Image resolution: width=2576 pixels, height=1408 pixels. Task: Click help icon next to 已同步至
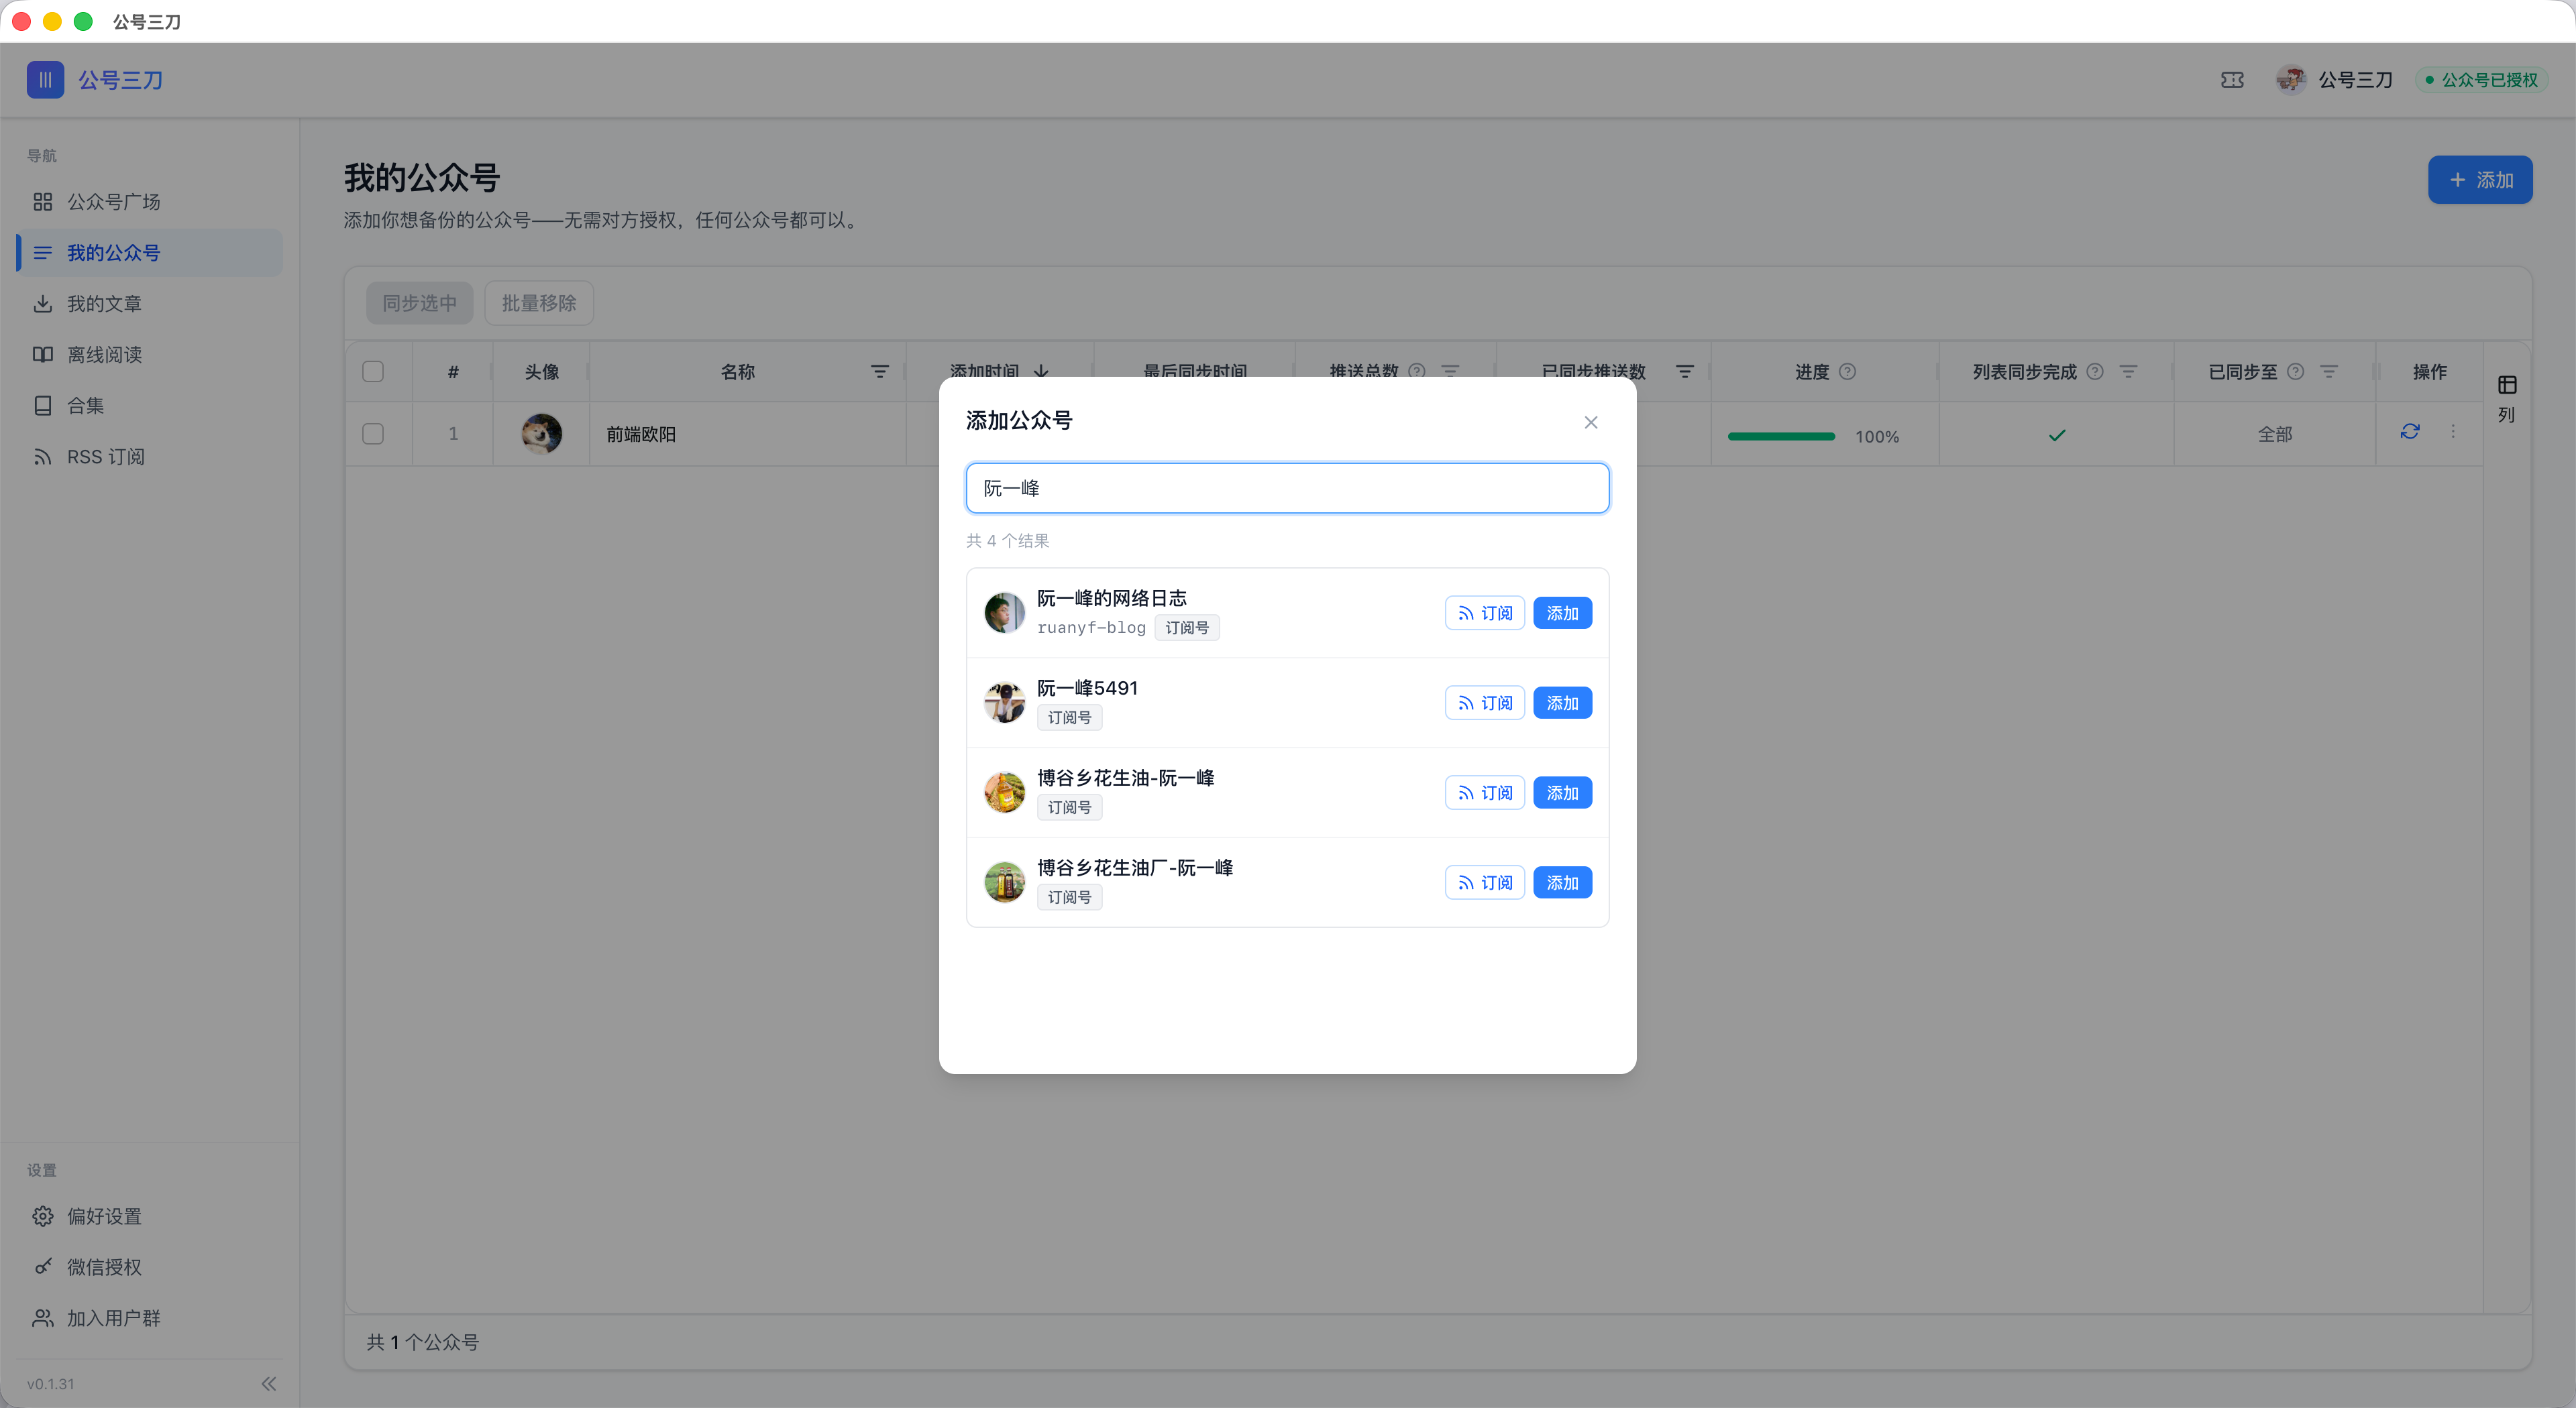pos(2296,371)
